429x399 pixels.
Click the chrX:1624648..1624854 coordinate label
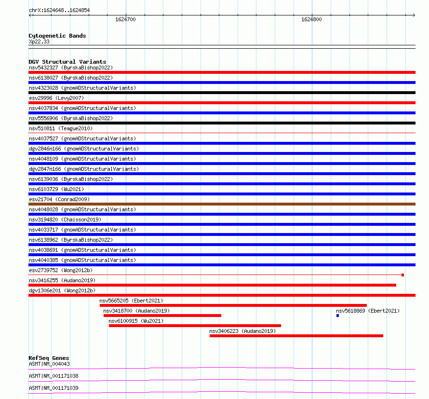pos(59,10)
